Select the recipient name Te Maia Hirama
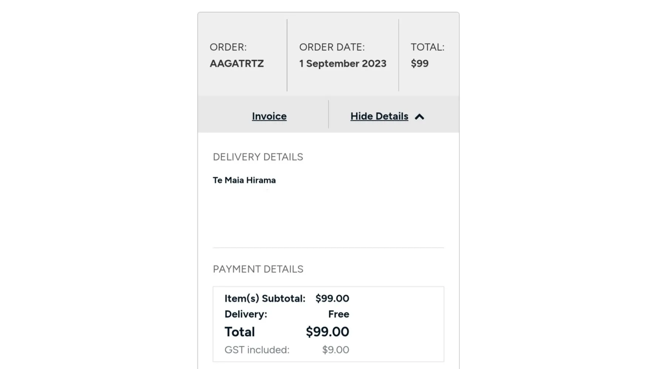Screen dimensions: 657x369 244,180
